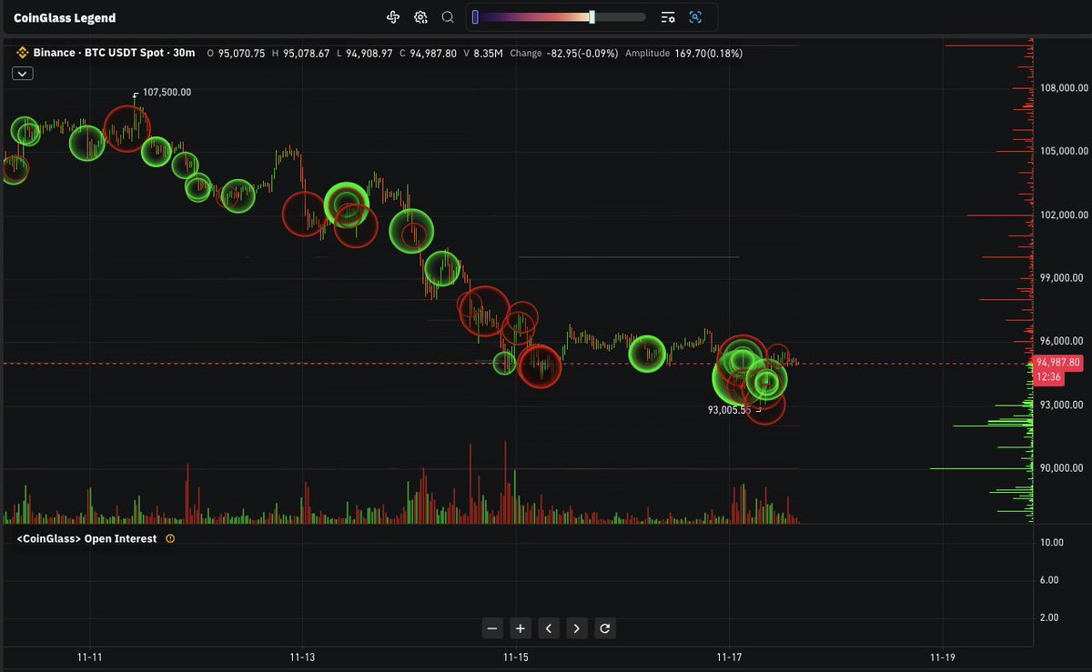The image size is (1092, 672).
Task: Click the CoinGlass Legend title
Action: point(65,18)
